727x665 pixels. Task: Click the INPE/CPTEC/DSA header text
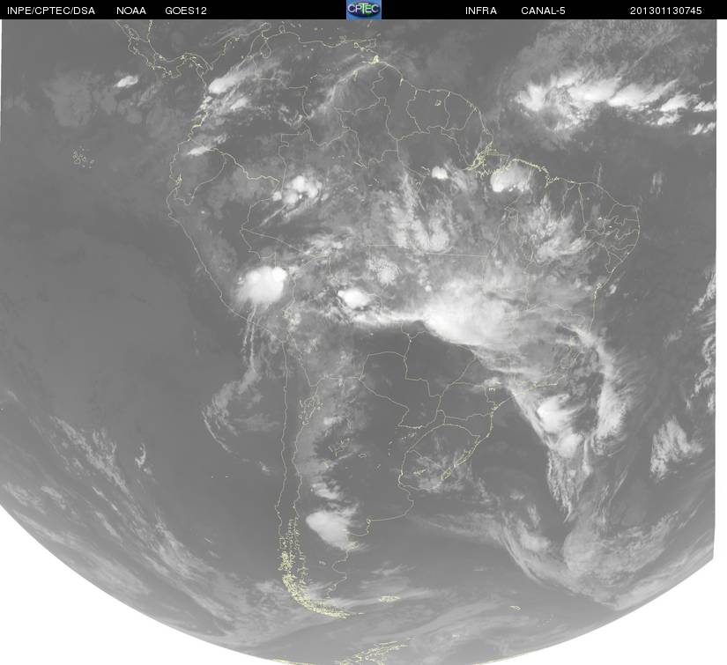pyautogui.click(x=51, y=11)
